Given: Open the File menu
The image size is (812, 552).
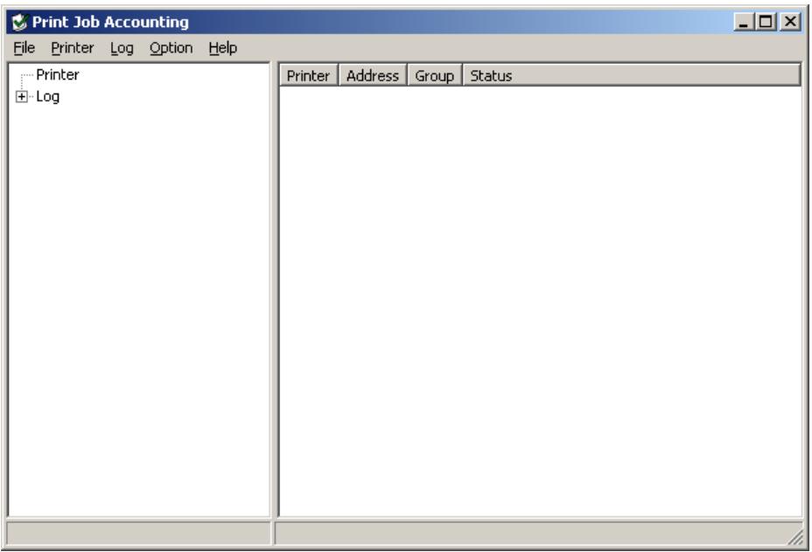Looking at the screenshot, I should tap(24, 48).
